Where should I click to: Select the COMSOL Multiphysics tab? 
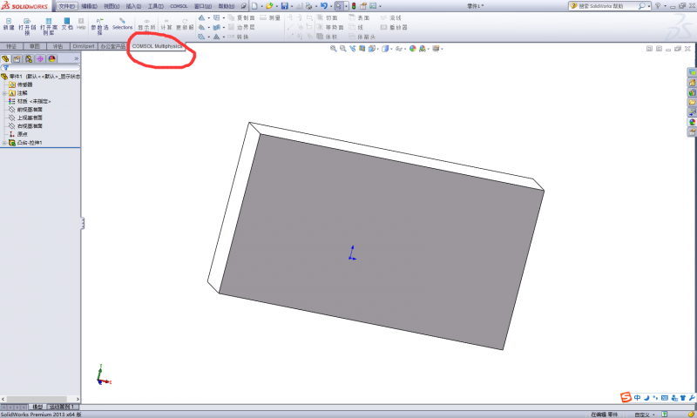(157, 46)
